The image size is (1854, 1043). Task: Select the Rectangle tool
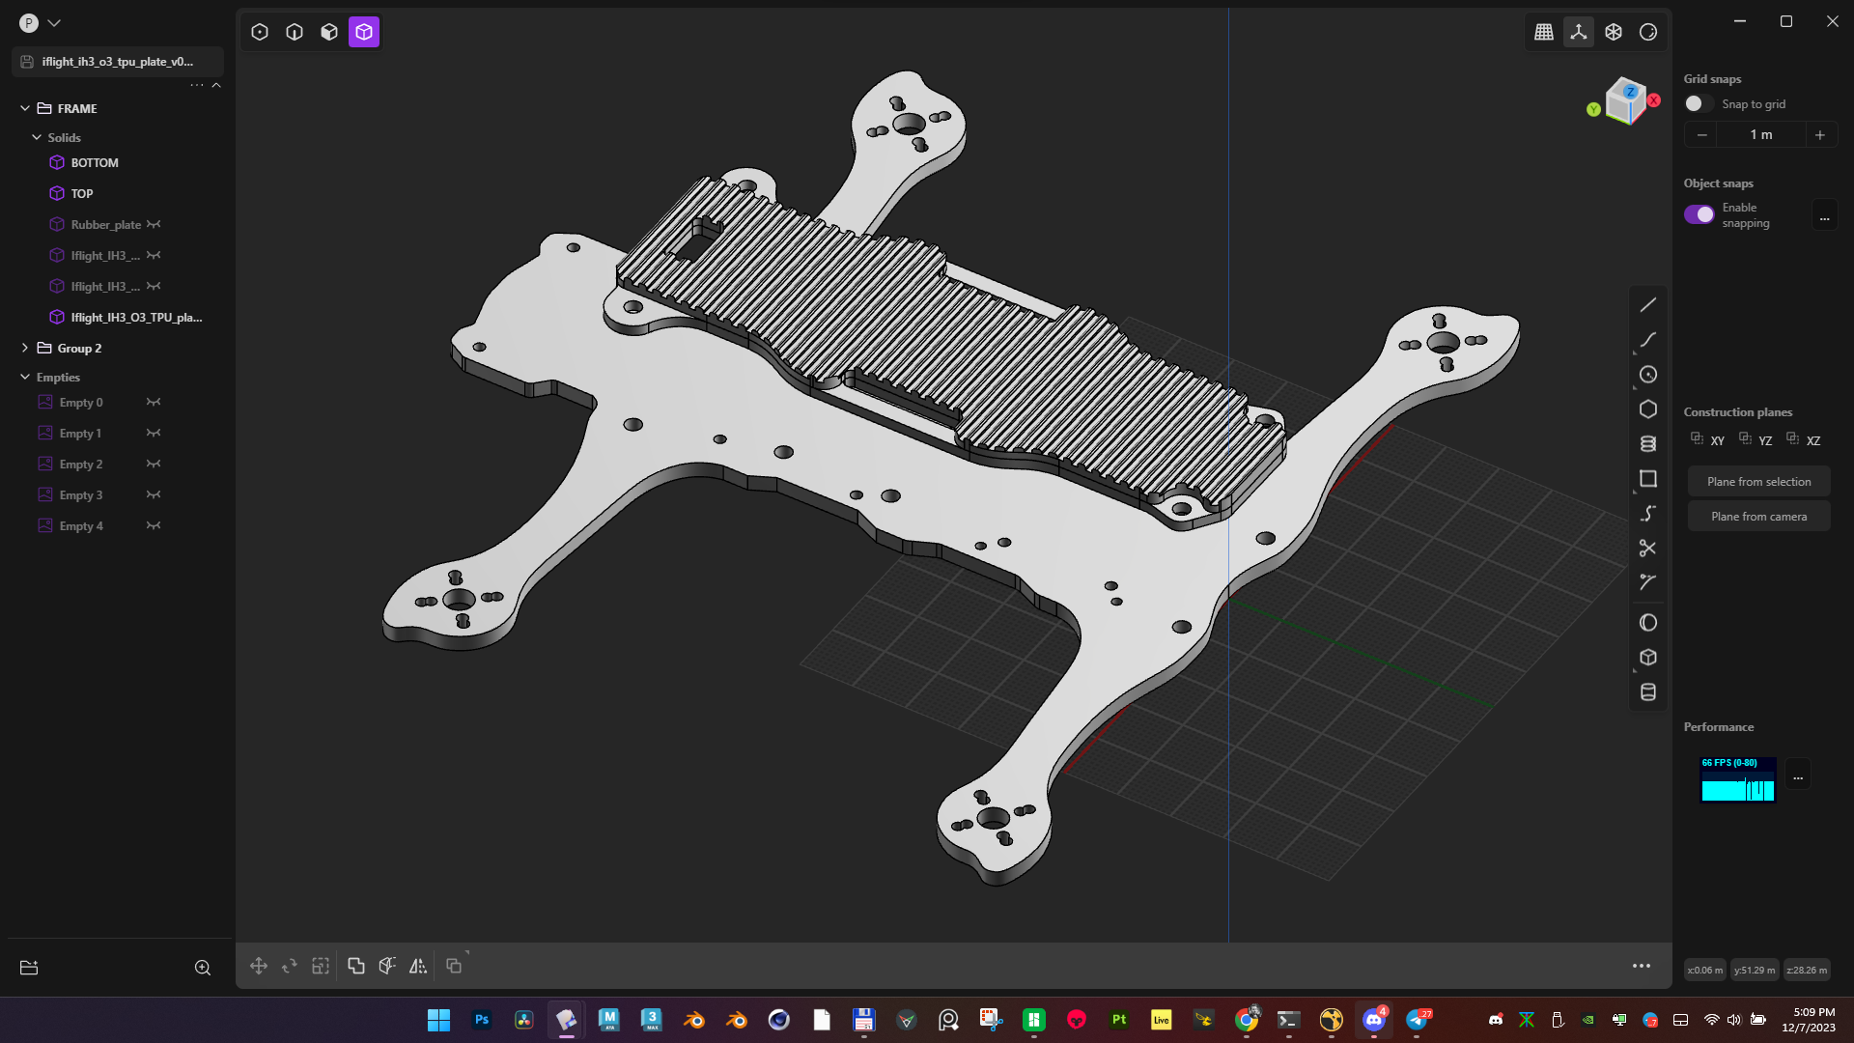point(1647,479)
